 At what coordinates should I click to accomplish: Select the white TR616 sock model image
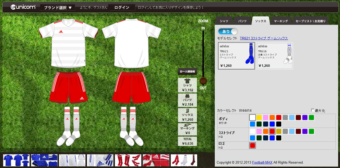(288, 54)
